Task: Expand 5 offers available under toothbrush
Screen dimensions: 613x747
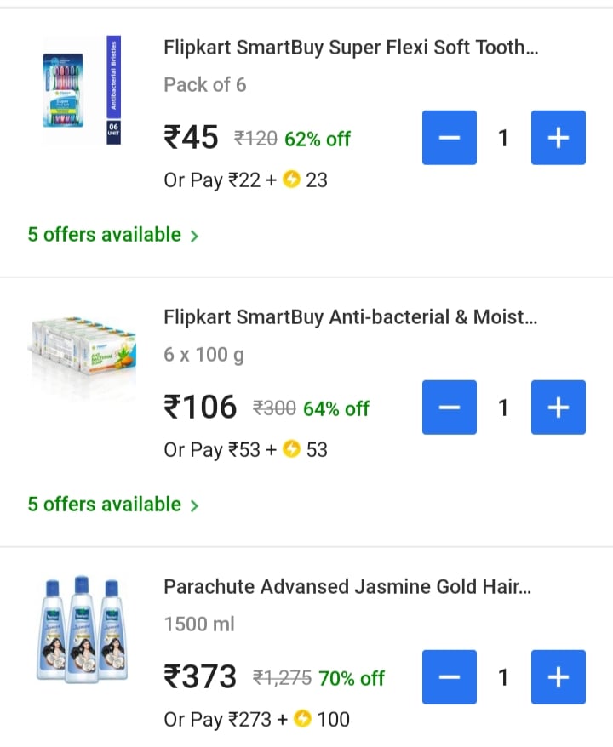Action: [x=105, y=235]
